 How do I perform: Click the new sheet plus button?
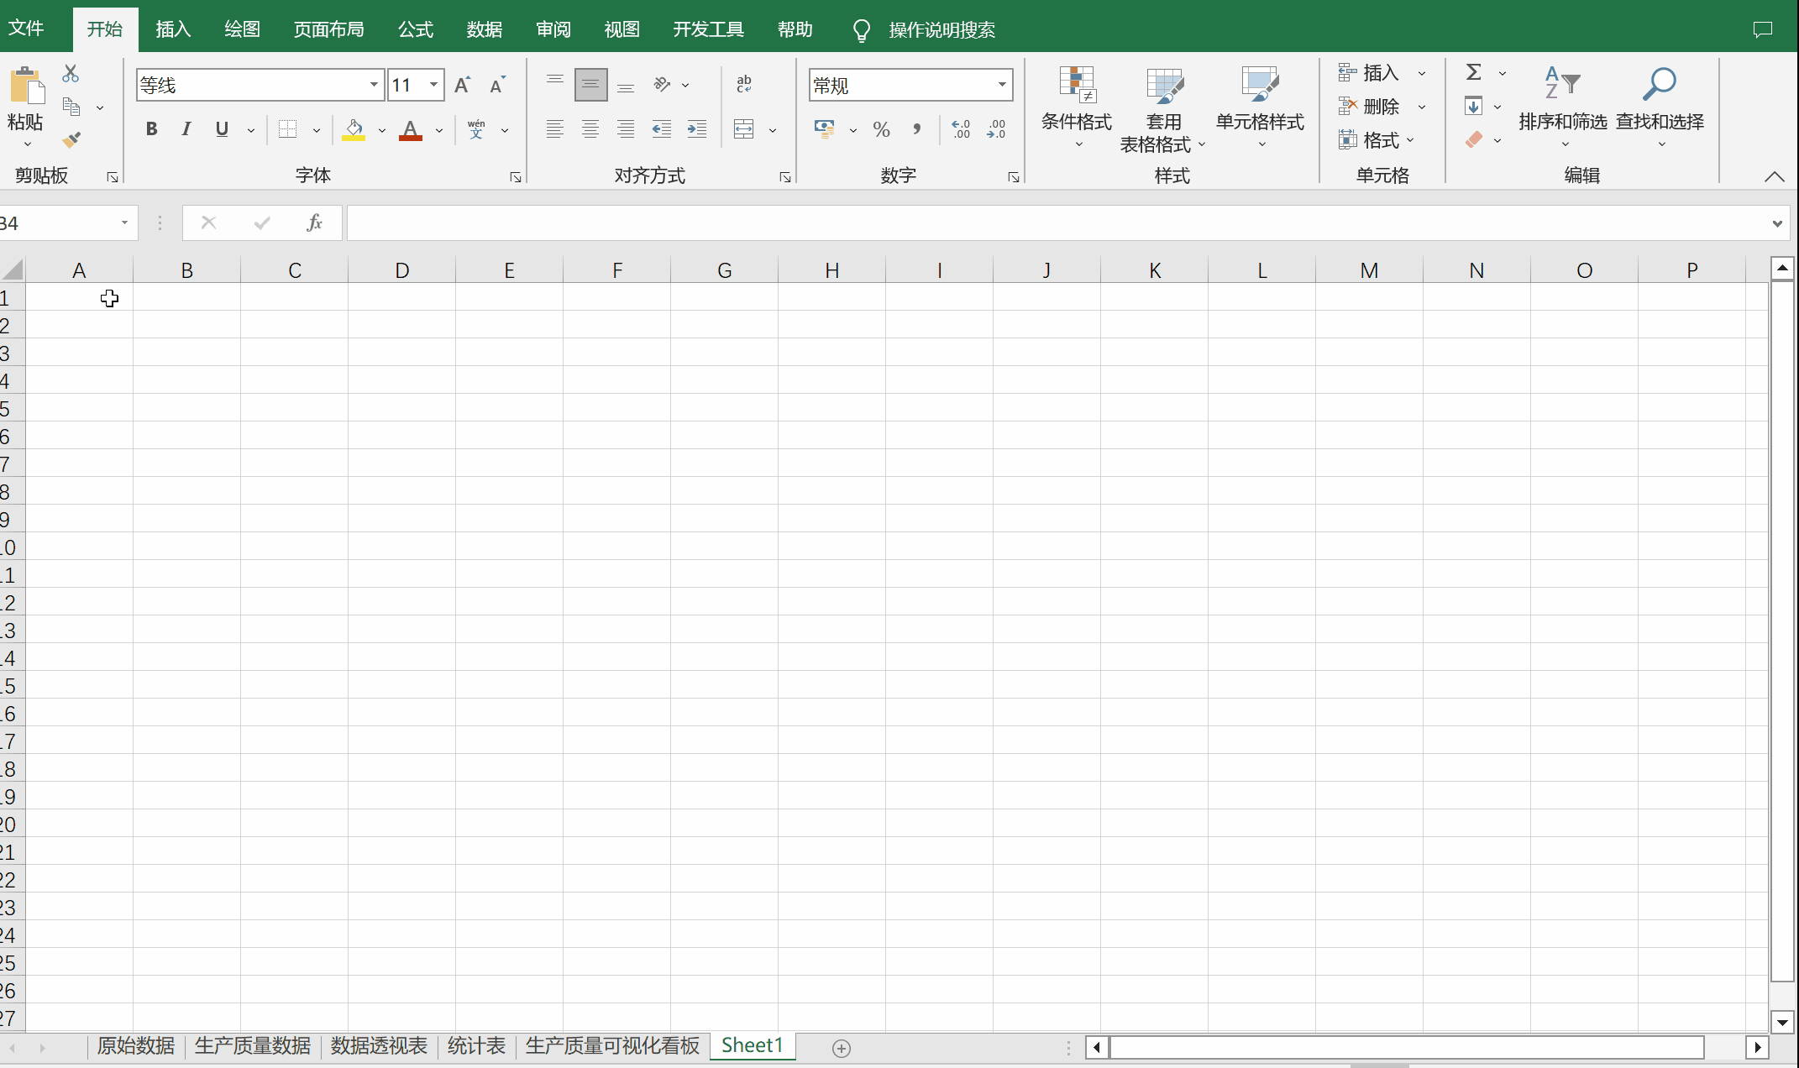click(x=842, y=1048)
